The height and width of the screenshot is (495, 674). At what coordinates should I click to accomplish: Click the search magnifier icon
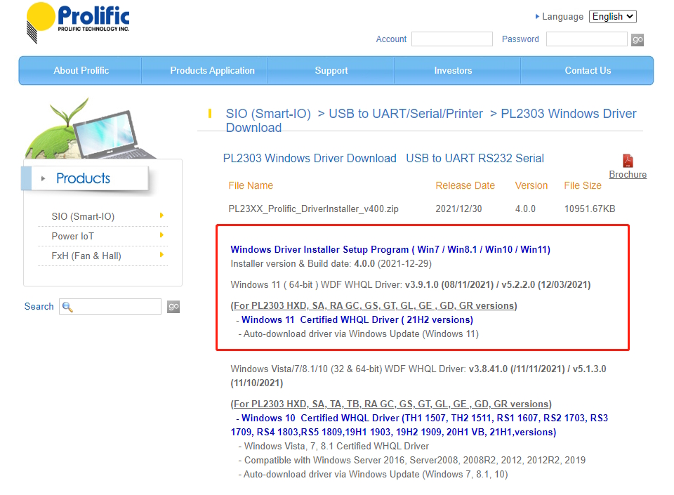(x=68, y=307)
